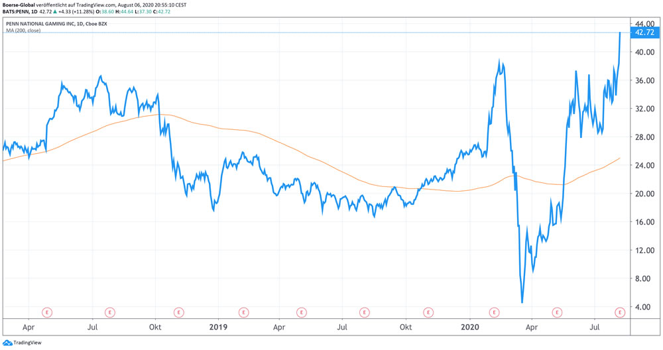Click the earnings marker just after Jul 2019
This screenshot has width=663, height=350.
[x=365, y=313]
